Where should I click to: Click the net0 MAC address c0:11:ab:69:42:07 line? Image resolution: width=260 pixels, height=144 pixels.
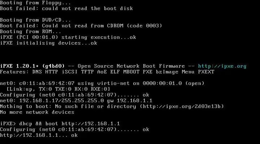click(102, 83)
